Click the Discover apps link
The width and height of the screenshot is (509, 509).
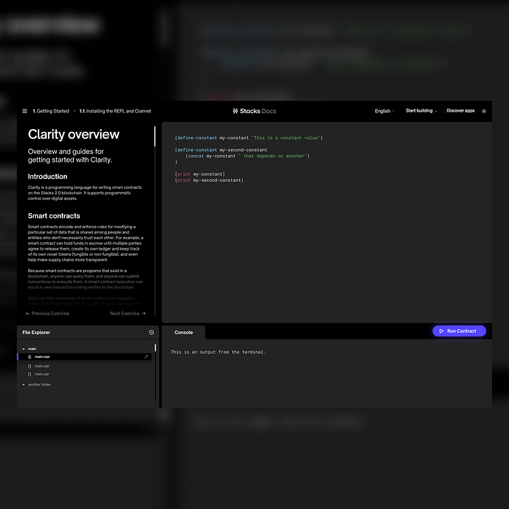460,111
